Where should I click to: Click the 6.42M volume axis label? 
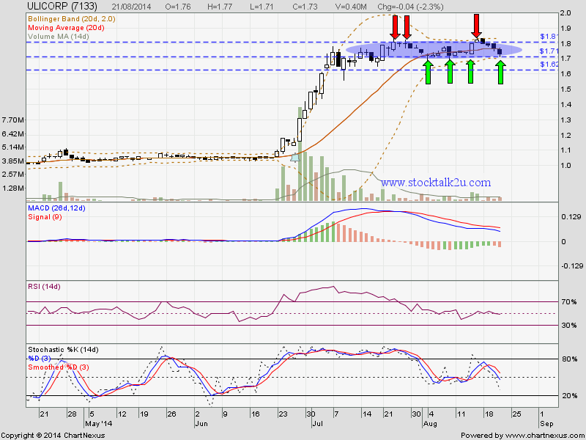tap(13, 133)
